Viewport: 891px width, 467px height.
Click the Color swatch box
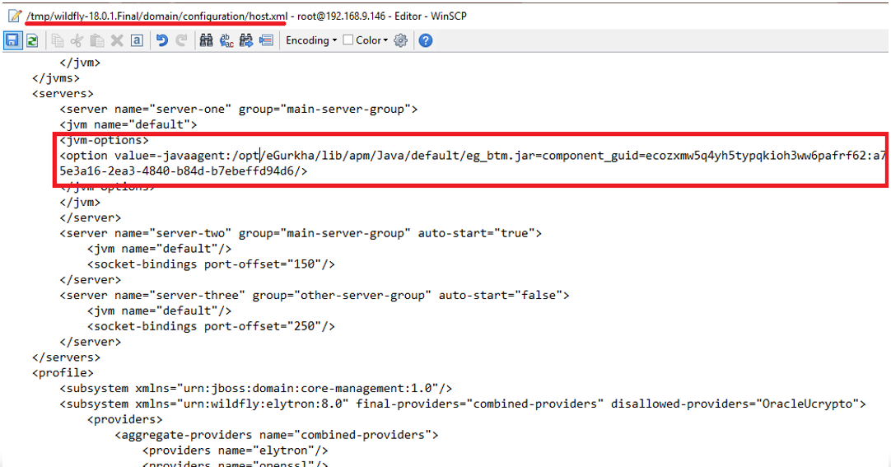coord(348,40)
